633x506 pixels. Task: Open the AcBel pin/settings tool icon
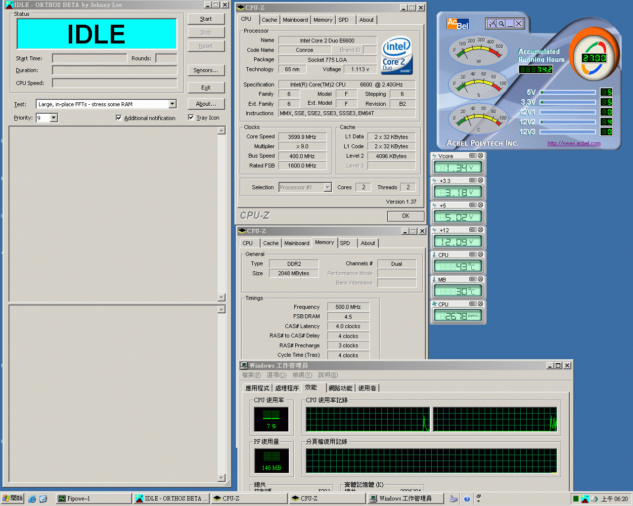point(493,23)
